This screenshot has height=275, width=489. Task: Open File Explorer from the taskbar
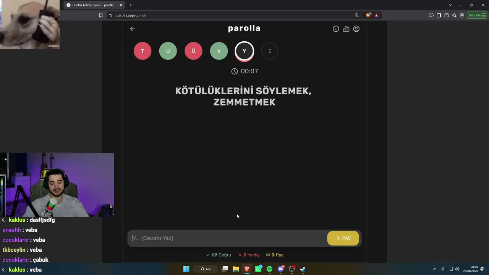click(236, 269)
